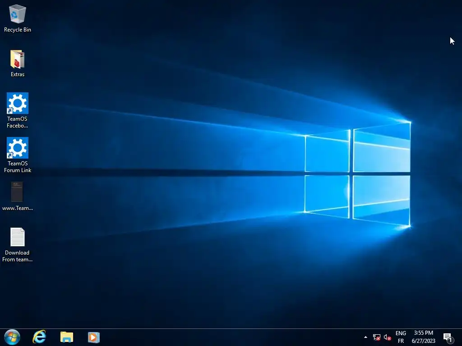Click the 'Recycle Bin' label text
Screen dimensions: 462x346
click(x=18, y=30)
